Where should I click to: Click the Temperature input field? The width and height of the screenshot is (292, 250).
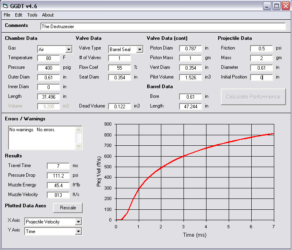pos(48,58)
